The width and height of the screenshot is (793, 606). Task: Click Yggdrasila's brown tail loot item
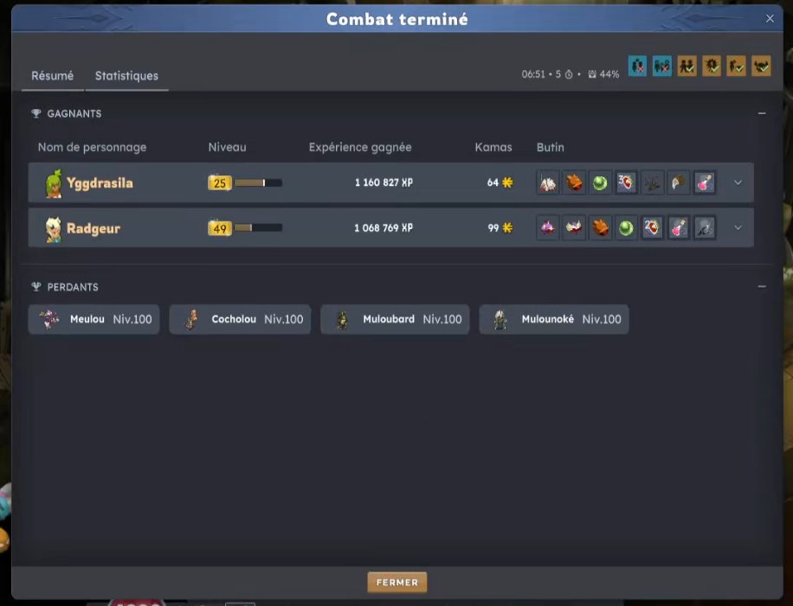678,182
